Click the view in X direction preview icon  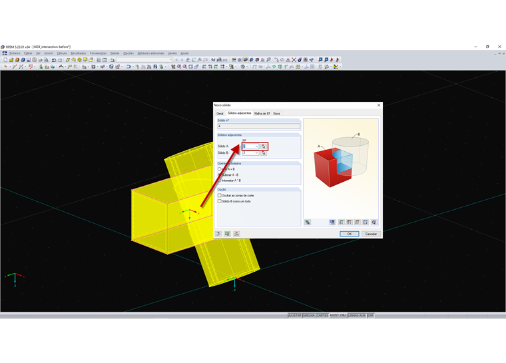(341, 222)
